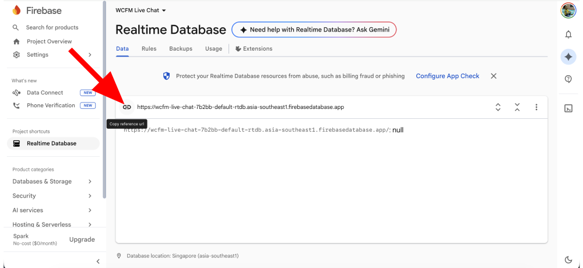
Task: Collapse all database nodes
Action: 517,107
